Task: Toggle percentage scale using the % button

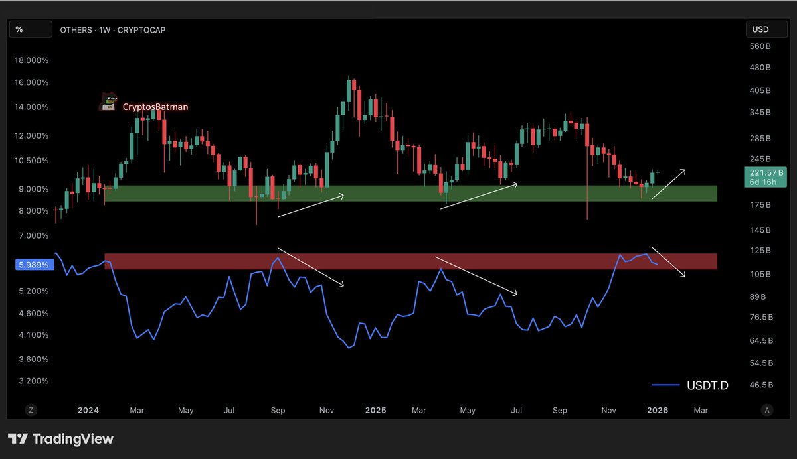Action: [31, 29]
